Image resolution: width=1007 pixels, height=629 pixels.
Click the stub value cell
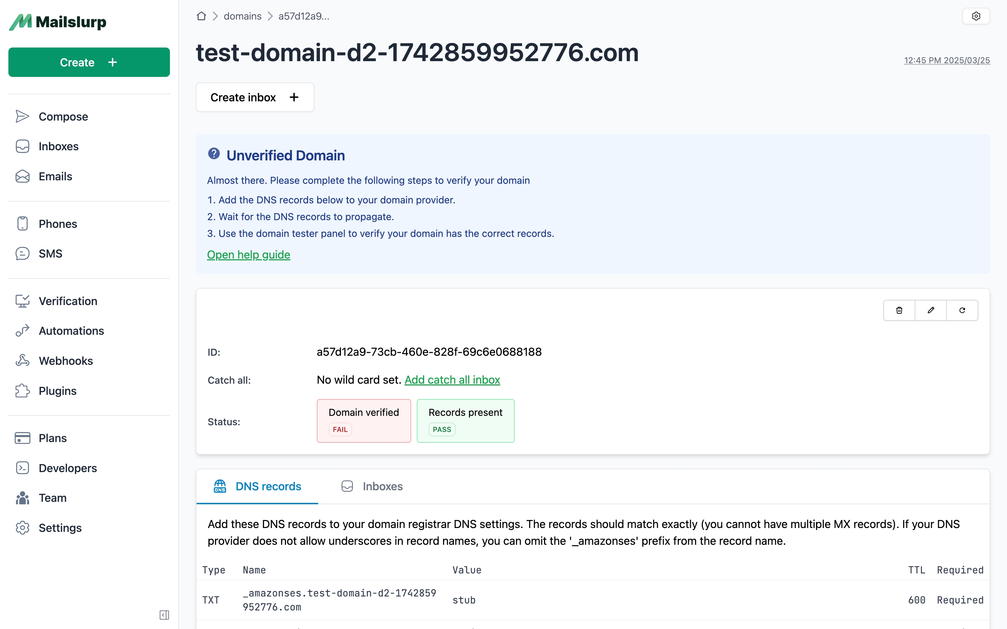point(464,600)
